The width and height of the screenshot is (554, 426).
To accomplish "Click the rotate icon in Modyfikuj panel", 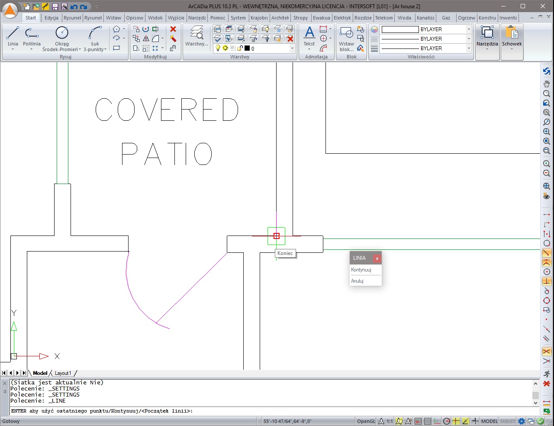I will (146, 29).
